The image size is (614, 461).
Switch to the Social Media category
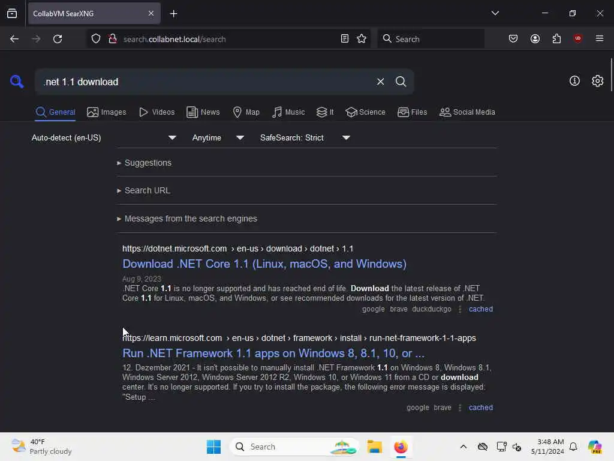467,112
